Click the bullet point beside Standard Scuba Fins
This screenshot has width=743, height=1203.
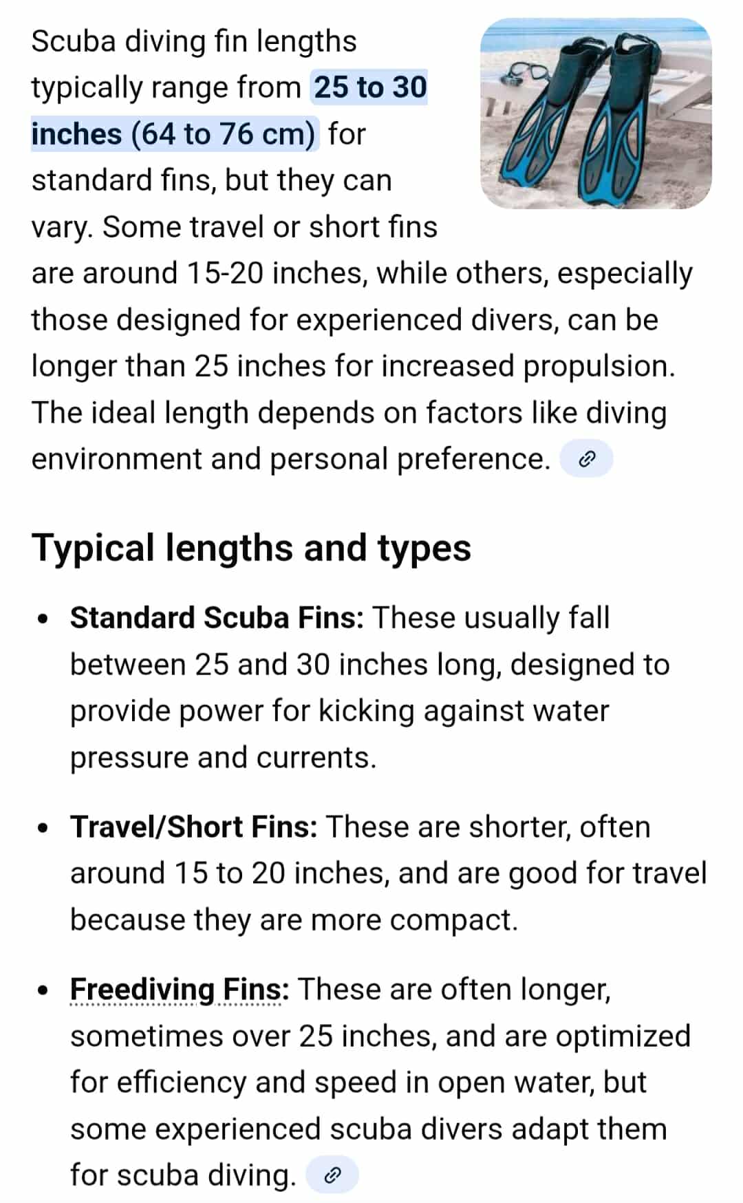click(x=43, y=619)
